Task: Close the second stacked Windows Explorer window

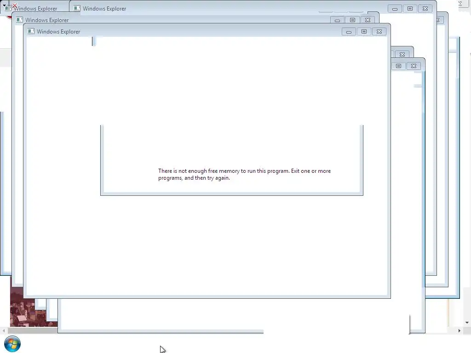Action: click(368, 20)
